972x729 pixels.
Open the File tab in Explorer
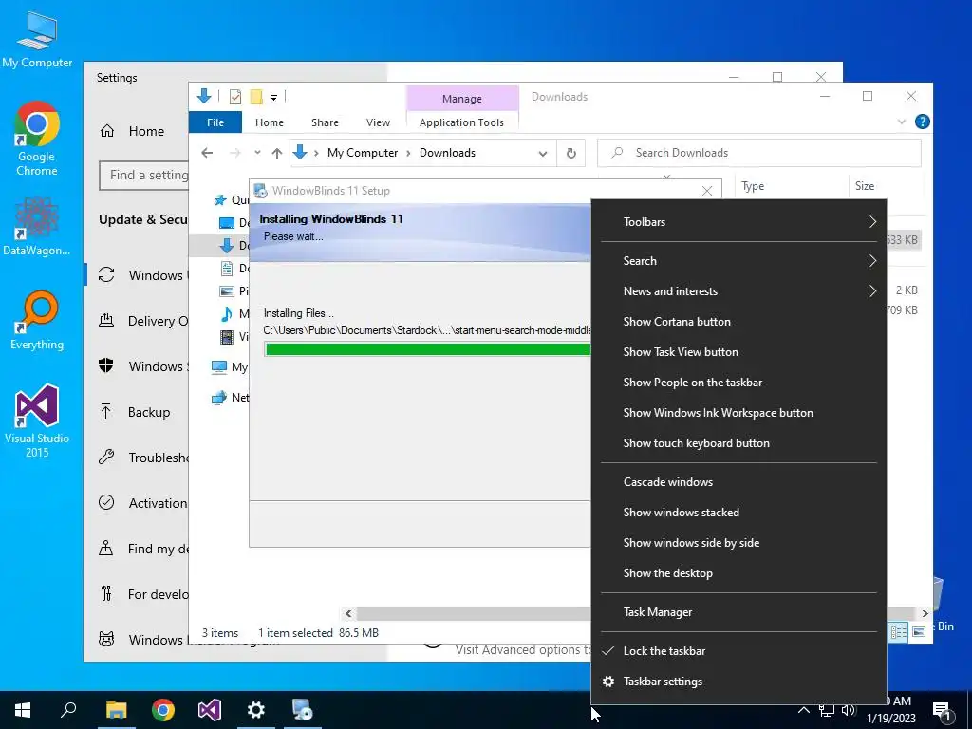215,122
